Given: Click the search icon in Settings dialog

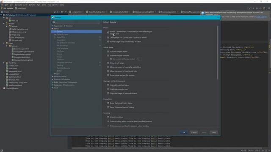Looking at the screenshot, I should click(x=54, y=22).
